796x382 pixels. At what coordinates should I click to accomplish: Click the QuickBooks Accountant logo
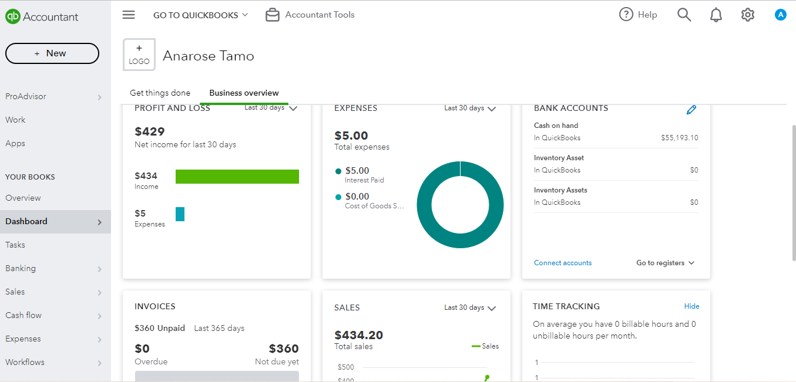(x=41, y=16)
